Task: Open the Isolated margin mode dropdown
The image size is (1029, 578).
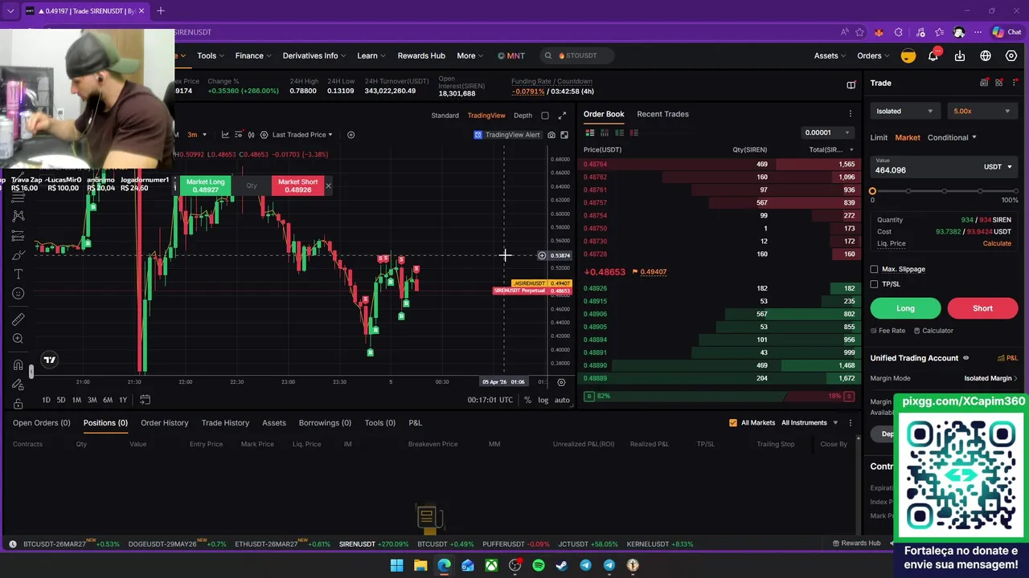Action: pos(904,112)
